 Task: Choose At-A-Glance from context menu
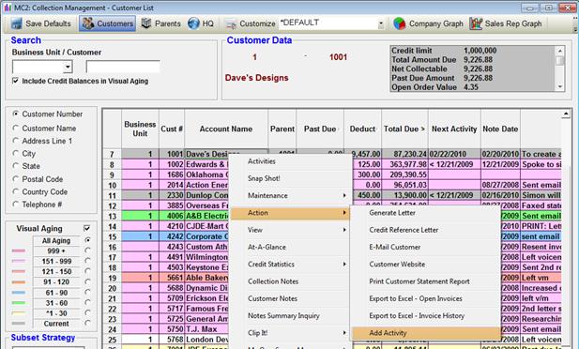(x=267, y=247)
